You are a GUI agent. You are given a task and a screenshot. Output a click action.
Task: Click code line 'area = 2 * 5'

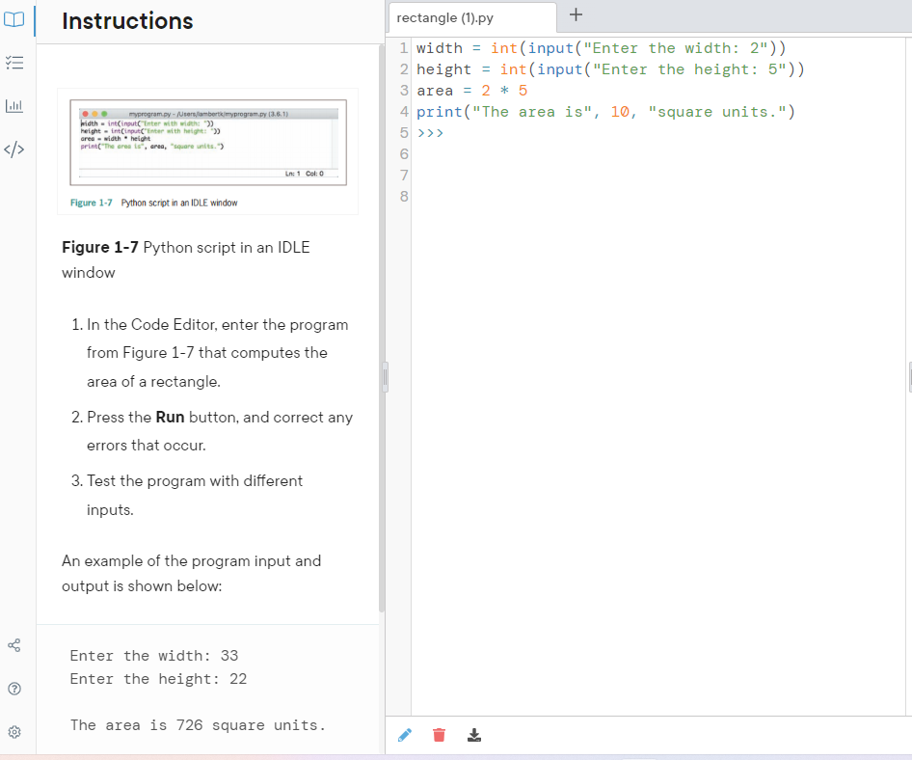(471, 91)
